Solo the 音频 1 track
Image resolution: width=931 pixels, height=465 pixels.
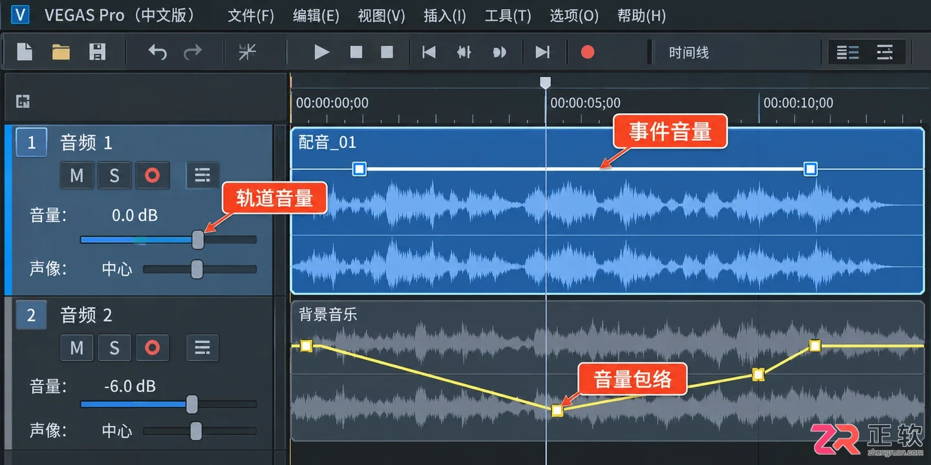(114, 175)
